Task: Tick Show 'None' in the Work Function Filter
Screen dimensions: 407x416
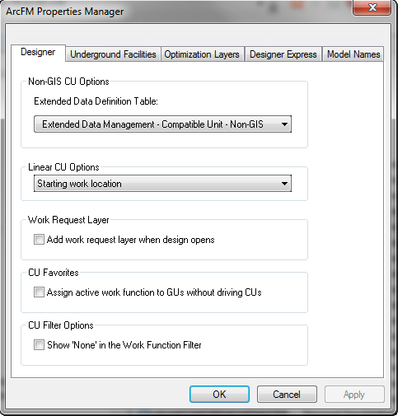Action: point(39,345)
